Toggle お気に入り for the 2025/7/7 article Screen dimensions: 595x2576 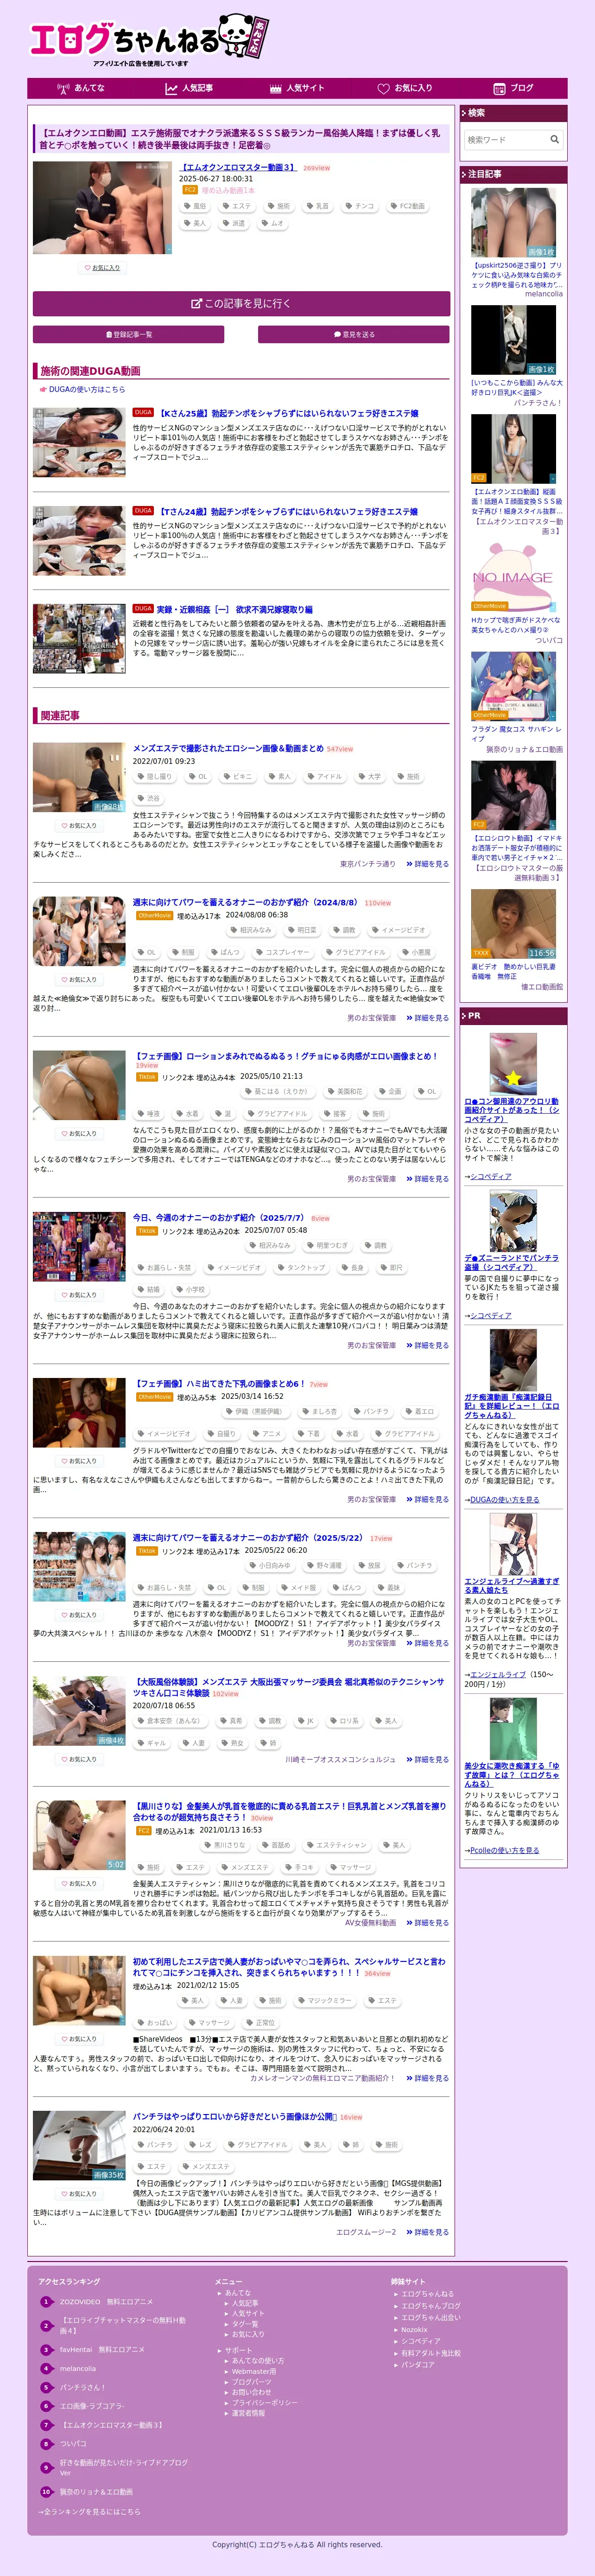(79, 1295)
